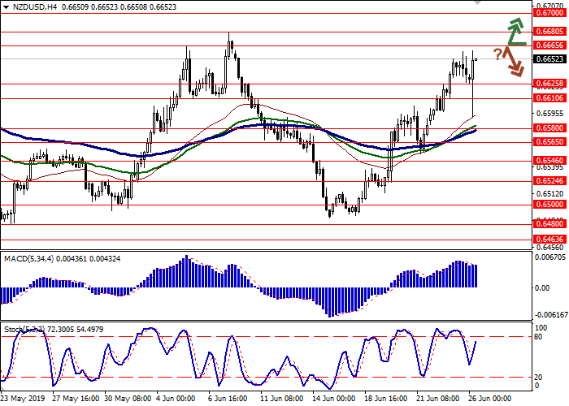The width and height of the screenshot is (569, 406).
Task: Click the 26 Jun 00:00 date label
Action: point(487,398)
